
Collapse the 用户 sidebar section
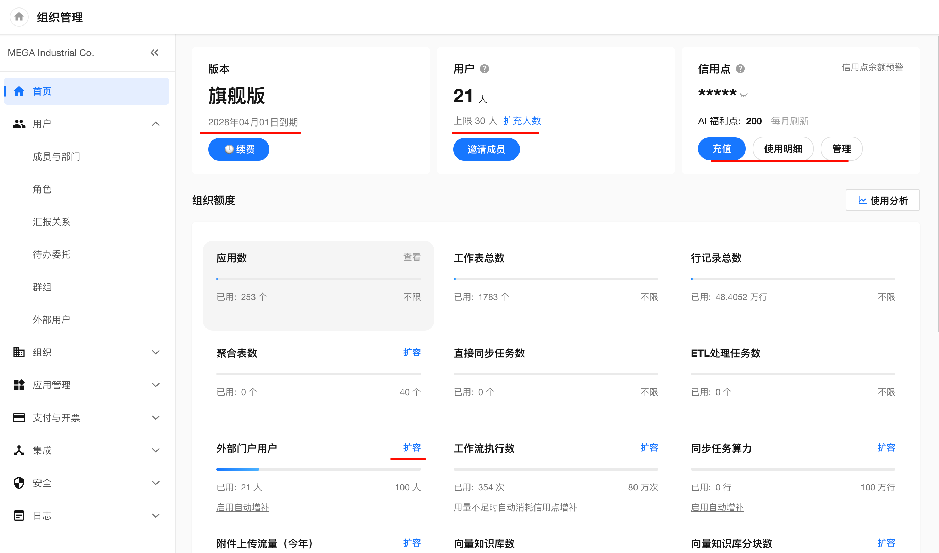(156, 124)
